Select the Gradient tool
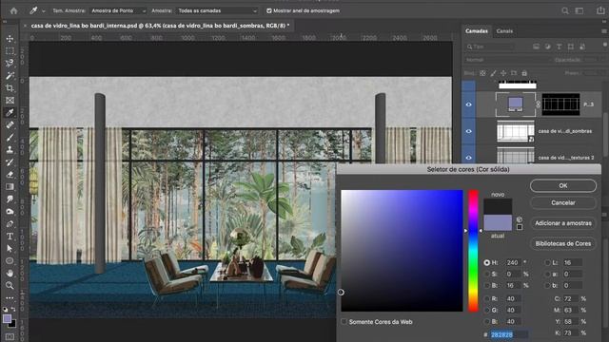 click(x=10, y=186)
